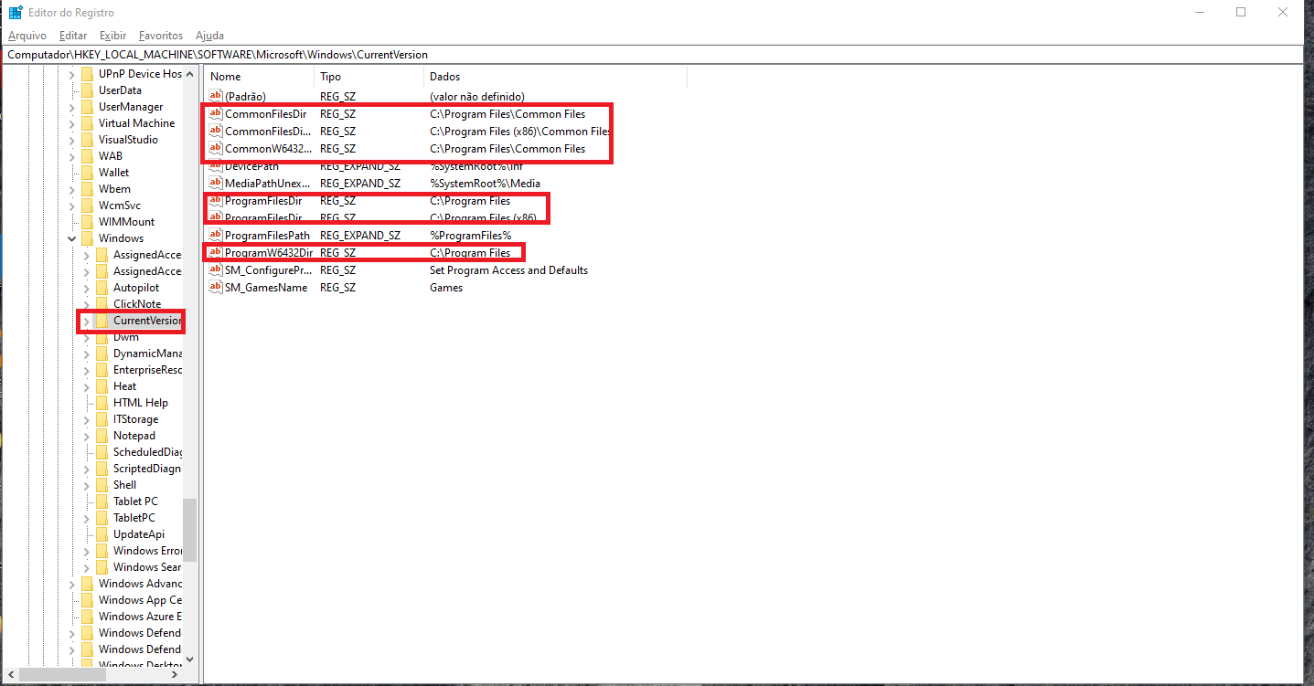This screenshot has height=686, width=1314.
Task: Click the Registry Editor app icon in title bar
Action: (x=16, y=12)
